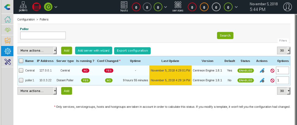
Task: Open the Monitoring heartbeat sidebar icon
Action: [7, 30]
